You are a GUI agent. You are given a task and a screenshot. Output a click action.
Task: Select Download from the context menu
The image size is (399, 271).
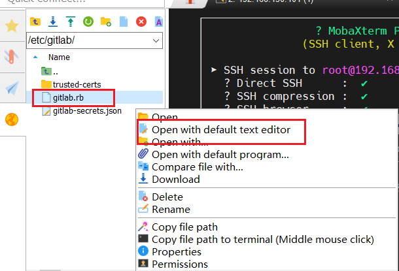175,180
